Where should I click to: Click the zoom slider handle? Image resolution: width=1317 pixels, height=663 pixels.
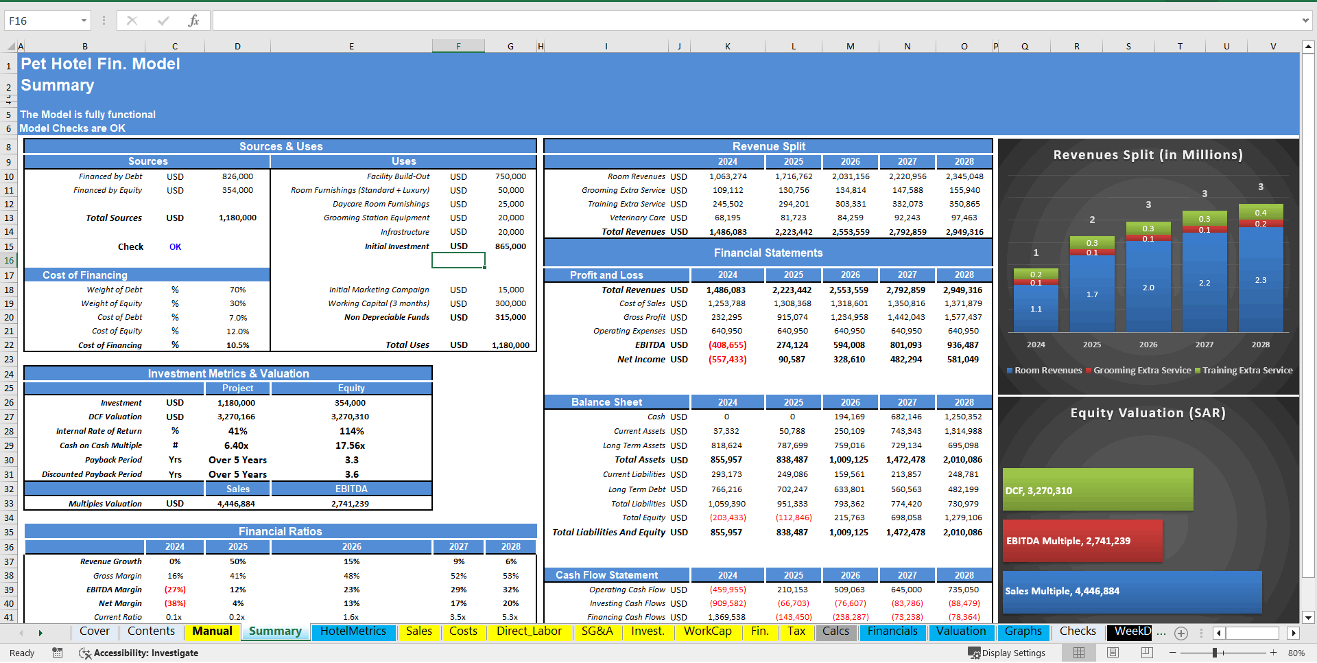[1214, 653]
